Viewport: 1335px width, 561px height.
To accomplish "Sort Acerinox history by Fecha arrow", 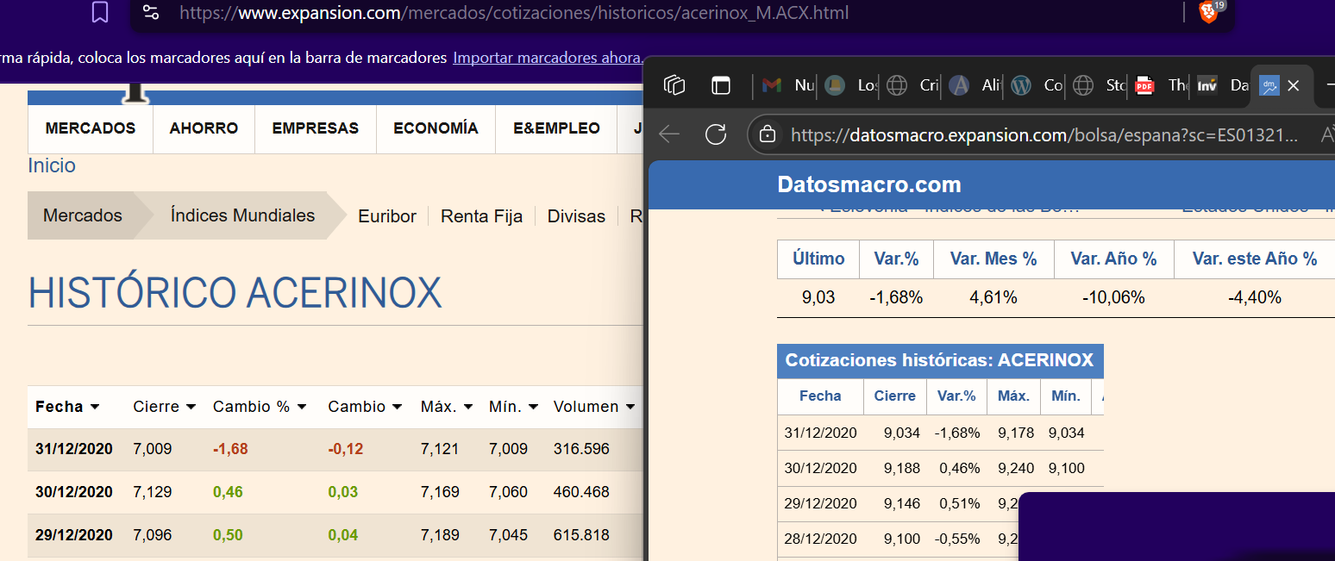I will tap(95, 407).
